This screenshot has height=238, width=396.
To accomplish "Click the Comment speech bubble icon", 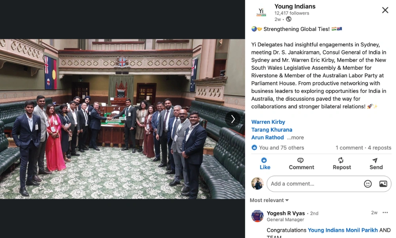I will coord(300,160).
